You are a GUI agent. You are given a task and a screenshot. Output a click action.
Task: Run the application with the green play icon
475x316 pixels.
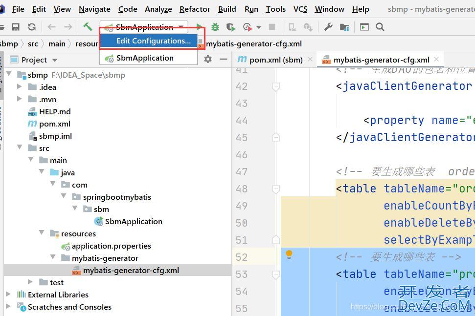coord(199,27)
